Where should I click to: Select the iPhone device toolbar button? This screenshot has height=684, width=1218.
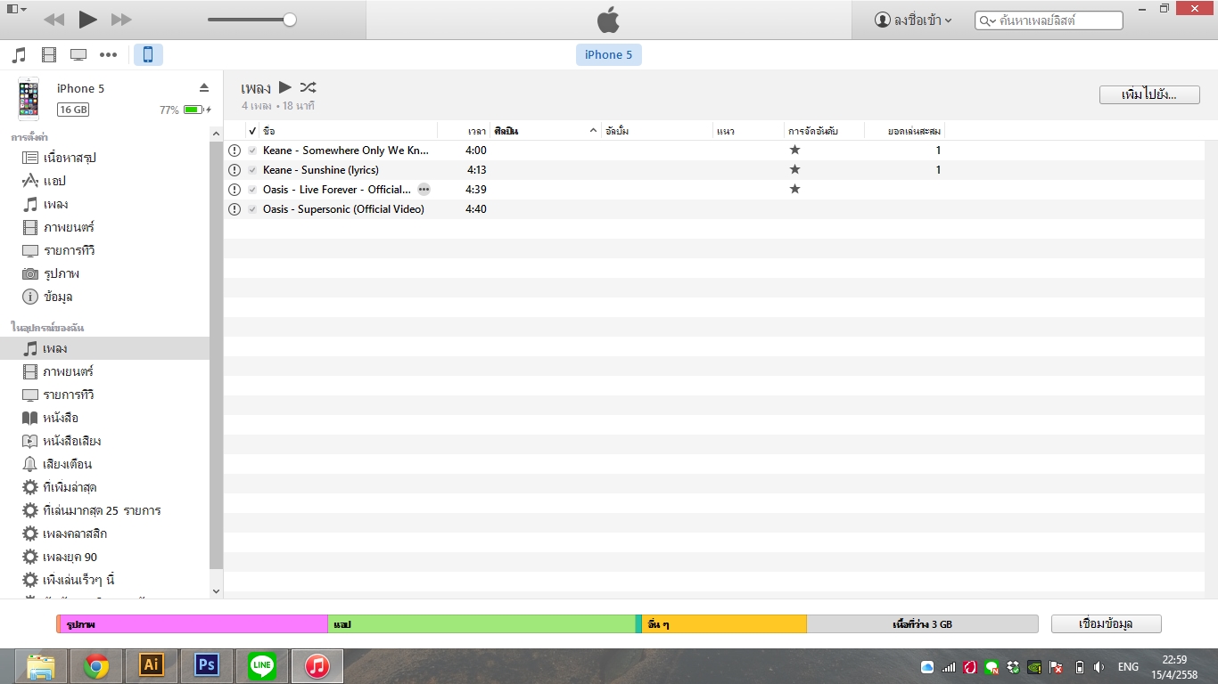pos(148,55)
